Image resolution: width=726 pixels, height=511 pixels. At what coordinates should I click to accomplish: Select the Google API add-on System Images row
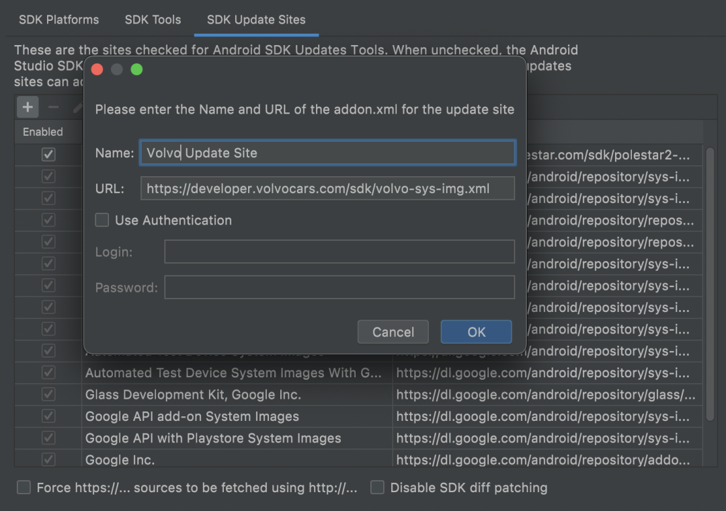(x=358, y=416)
